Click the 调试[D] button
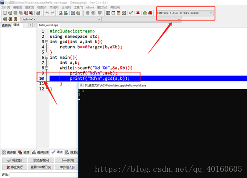Screen dimensions: 247x178 tap(15, 160)
